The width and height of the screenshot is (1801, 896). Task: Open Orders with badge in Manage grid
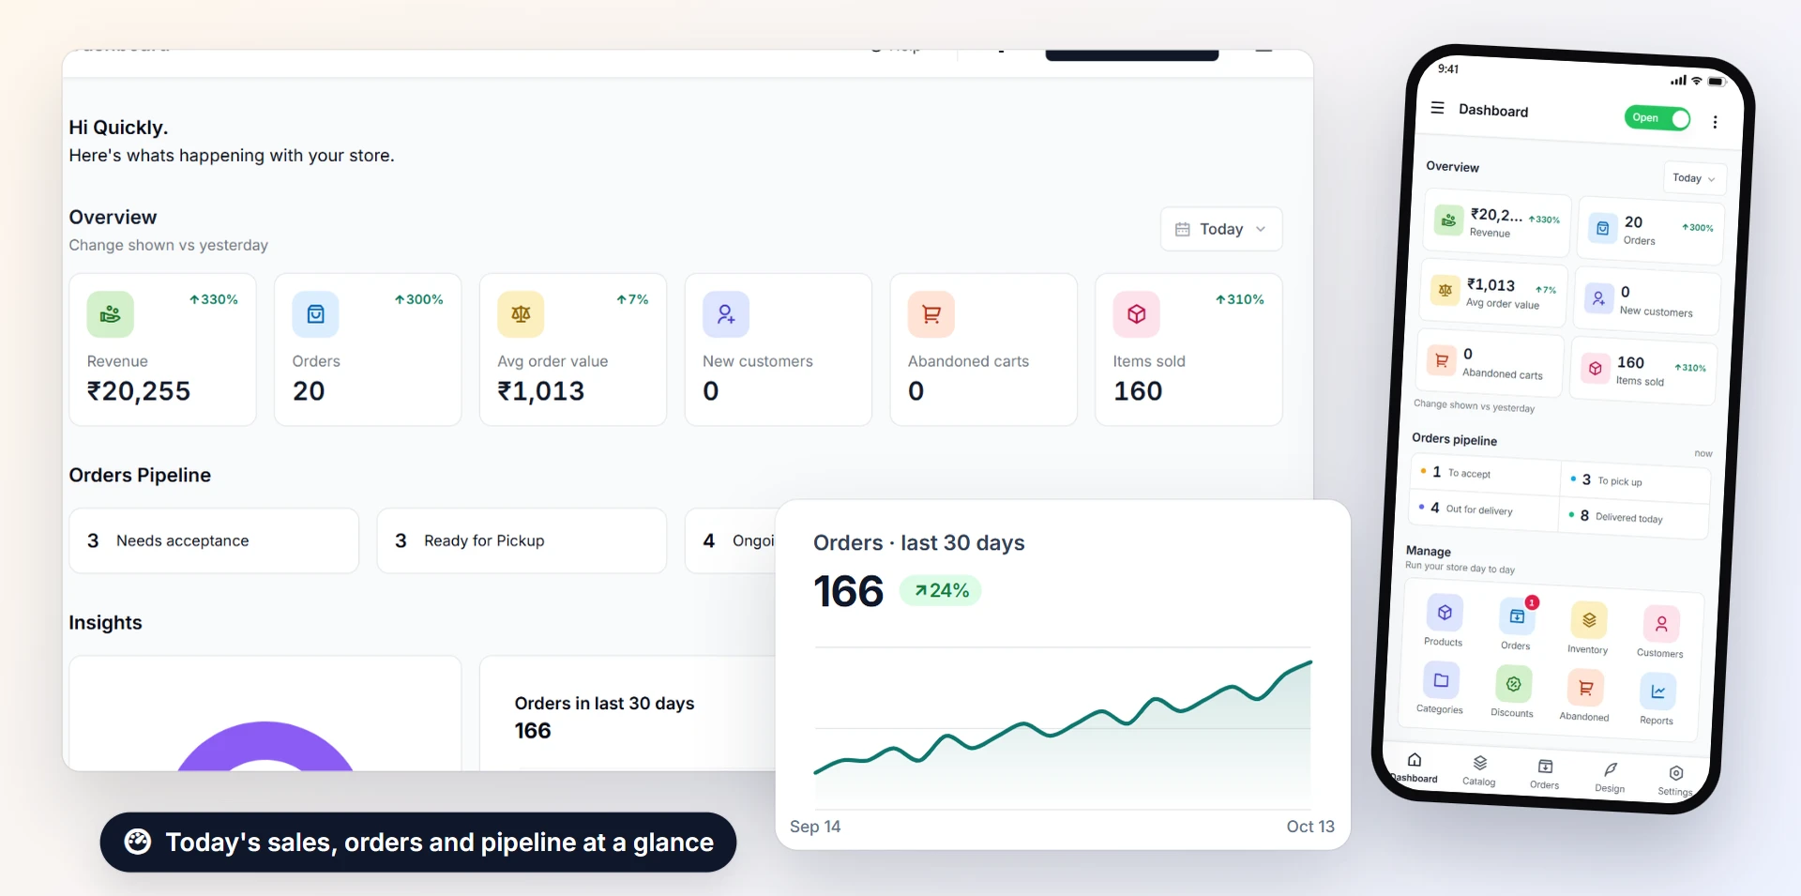click(x=1517, y=624)
